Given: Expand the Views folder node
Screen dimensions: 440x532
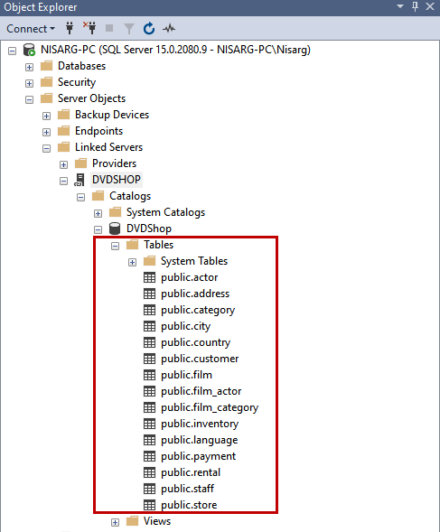Looking at the screenshot, I should (x=115, y=522).
